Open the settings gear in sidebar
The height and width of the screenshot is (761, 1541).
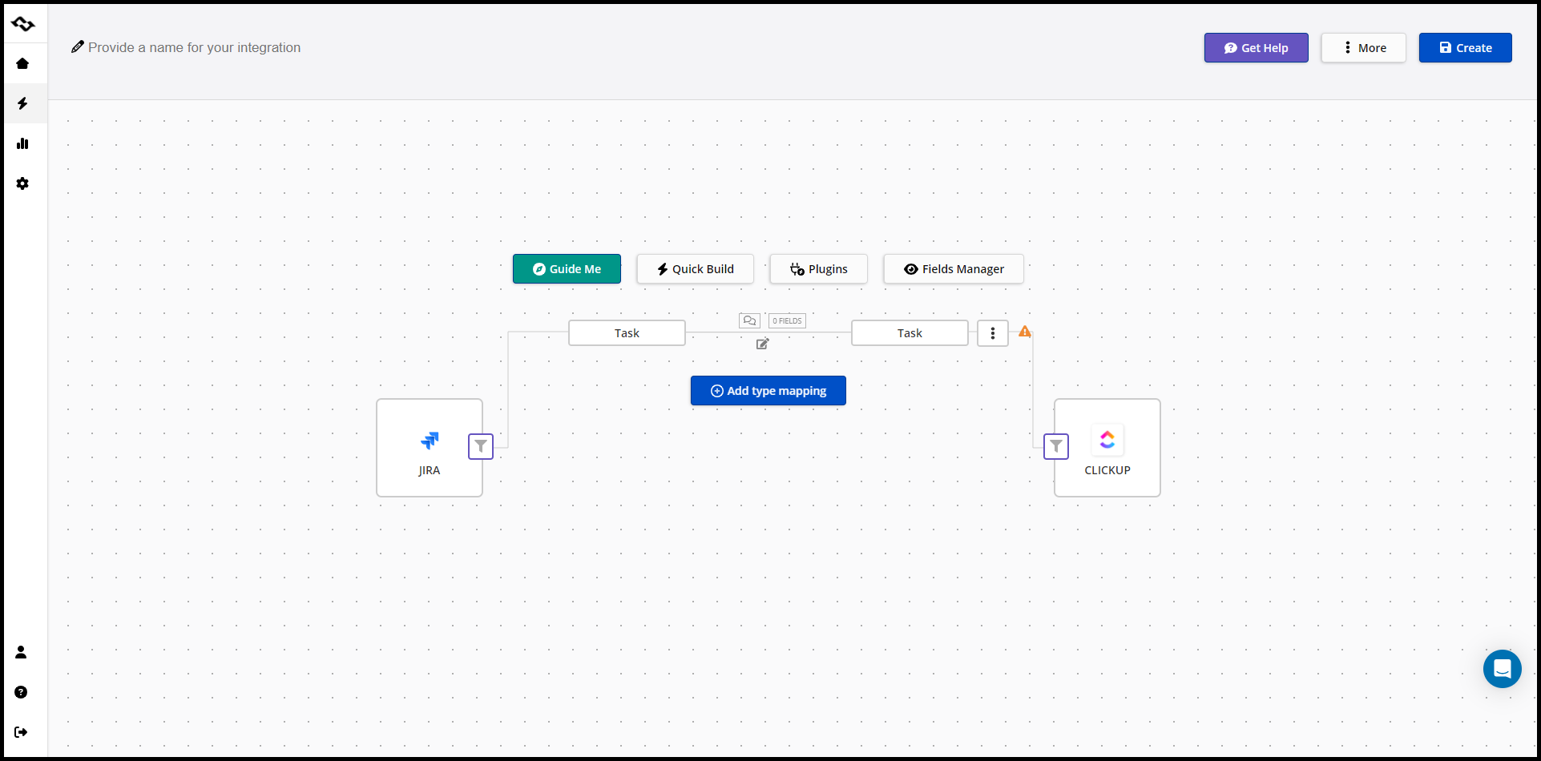point(22,183)
